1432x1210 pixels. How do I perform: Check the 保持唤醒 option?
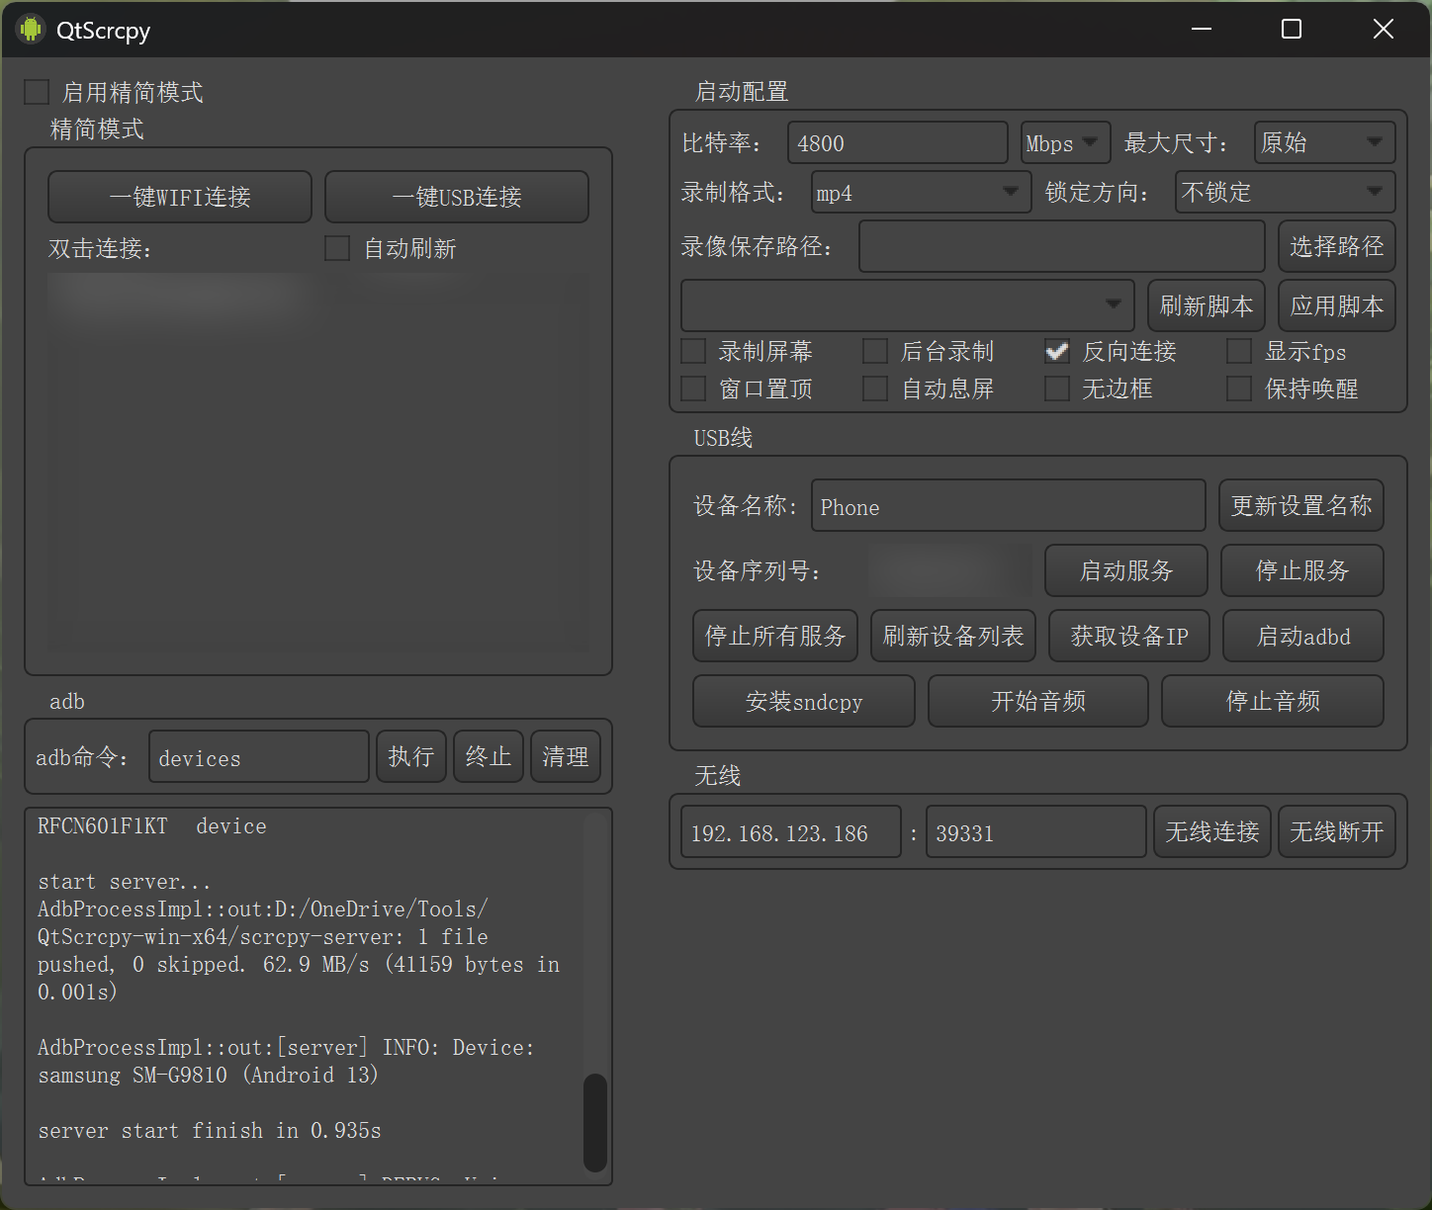1239,389
